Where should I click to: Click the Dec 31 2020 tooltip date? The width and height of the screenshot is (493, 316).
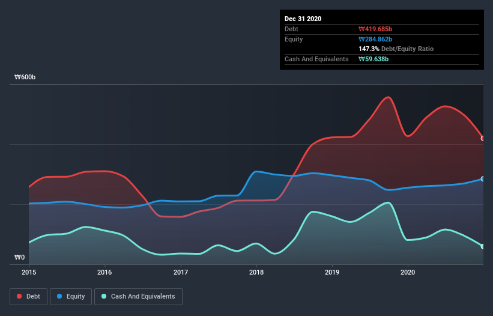click(303, 19)
